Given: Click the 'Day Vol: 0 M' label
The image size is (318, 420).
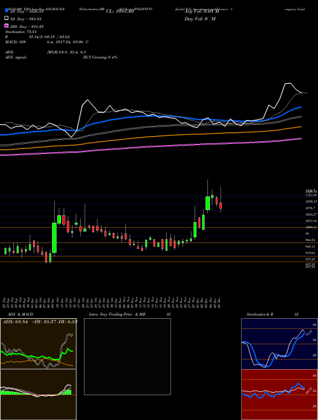Looking at the screenshot, I should point(200,19).
